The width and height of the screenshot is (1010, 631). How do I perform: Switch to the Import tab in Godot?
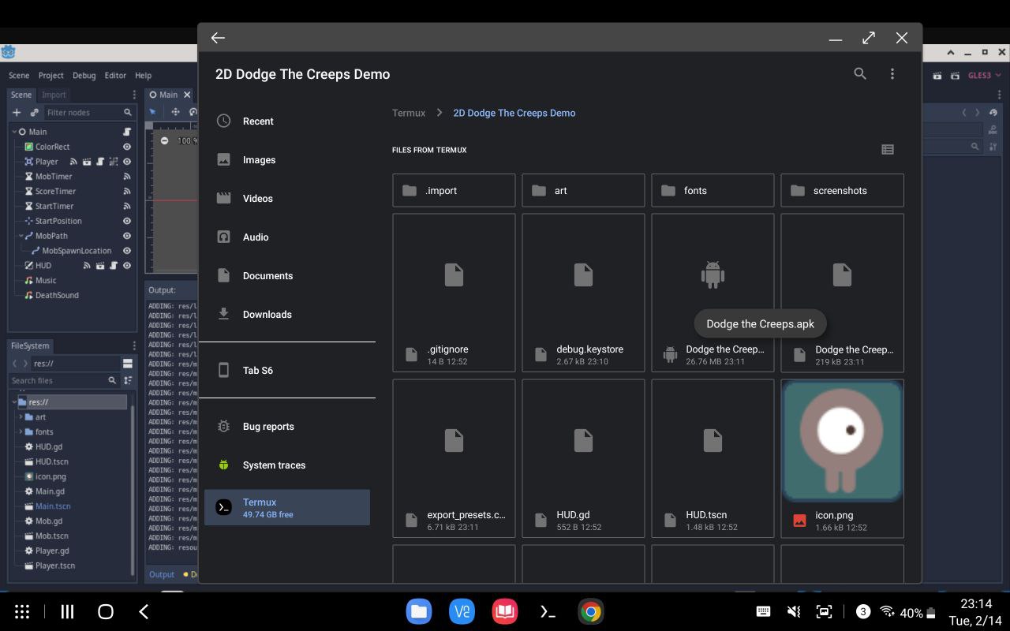coord(54,95)
